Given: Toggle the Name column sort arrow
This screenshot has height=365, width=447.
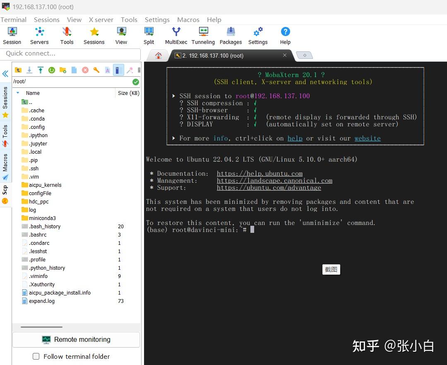Looking at the screenshot, I should pos(18,93).
